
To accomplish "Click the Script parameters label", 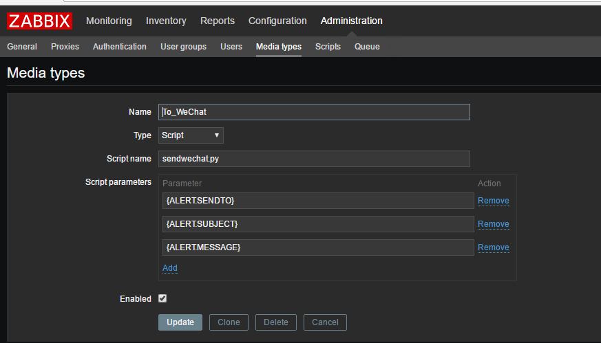I will (x=118, y=182).
